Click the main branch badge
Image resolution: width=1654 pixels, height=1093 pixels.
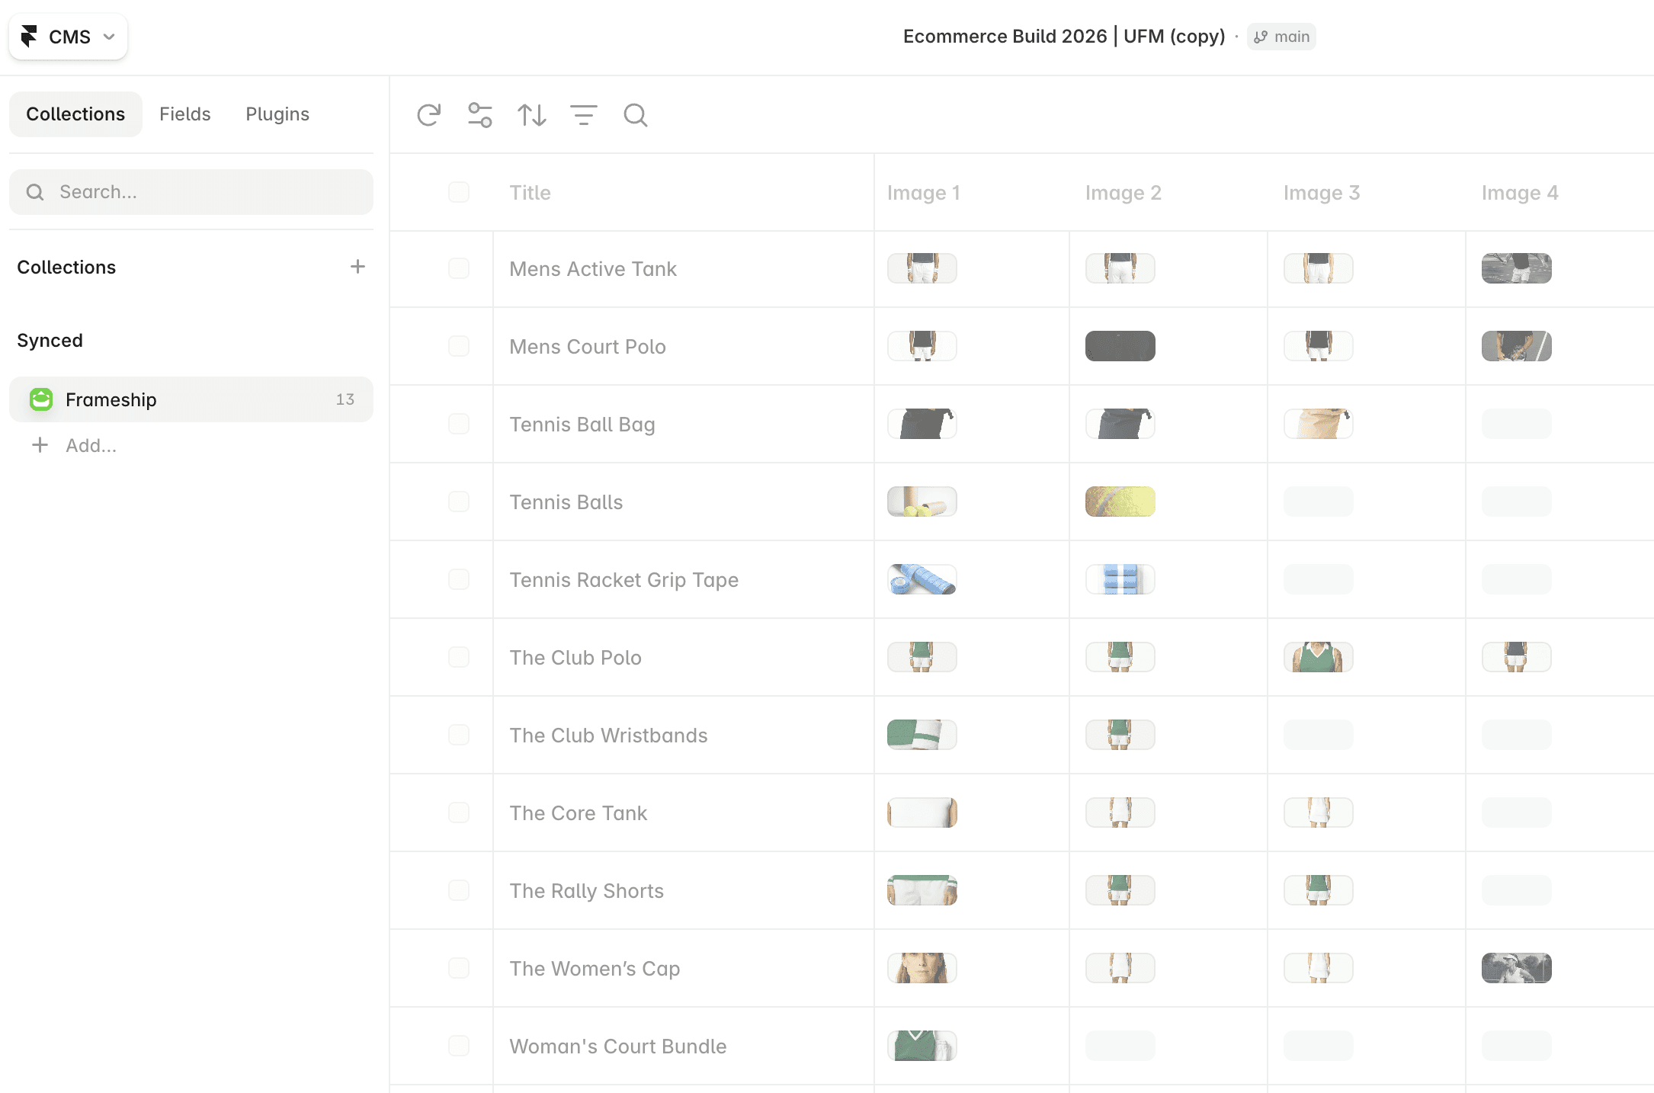pyautogui.click(x=1281, y=37)
